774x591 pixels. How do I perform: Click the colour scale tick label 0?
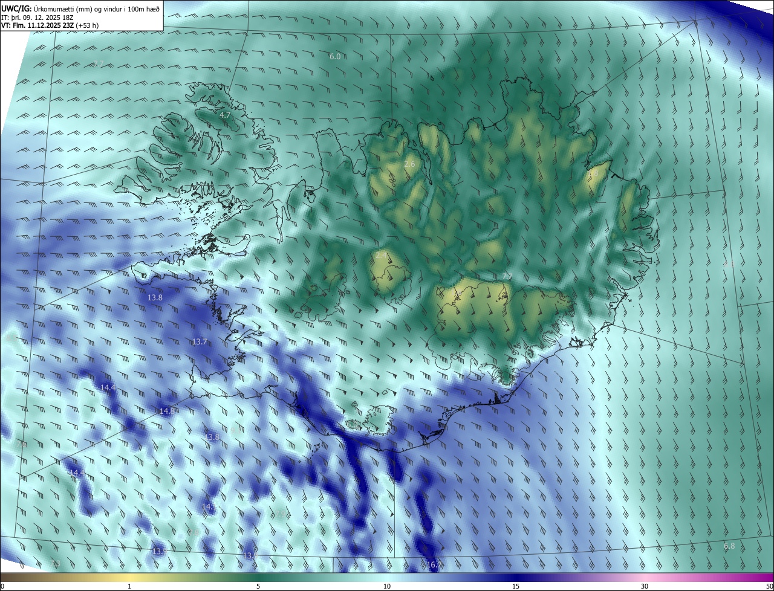[2, 587]
